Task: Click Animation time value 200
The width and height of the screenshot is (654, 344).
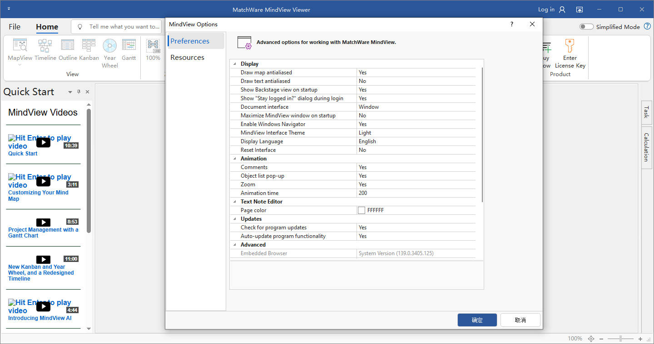Action: 416,193
